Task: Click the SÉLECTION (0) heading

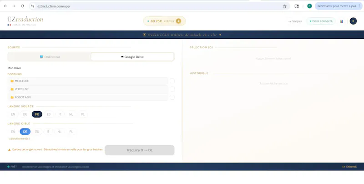Action: click(x=201, y=47)
